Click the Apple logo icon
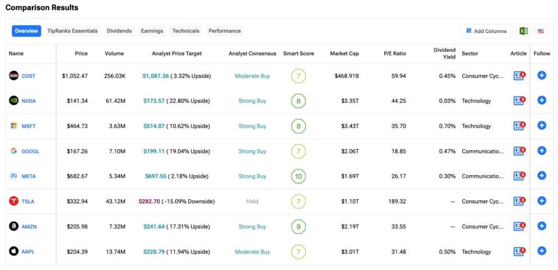 [x=13, y=251]
